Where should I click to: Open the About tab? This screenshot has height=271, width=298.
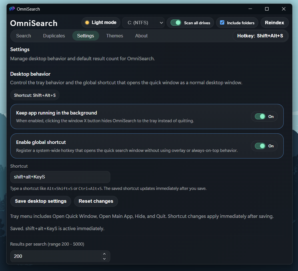pos(141,36)
